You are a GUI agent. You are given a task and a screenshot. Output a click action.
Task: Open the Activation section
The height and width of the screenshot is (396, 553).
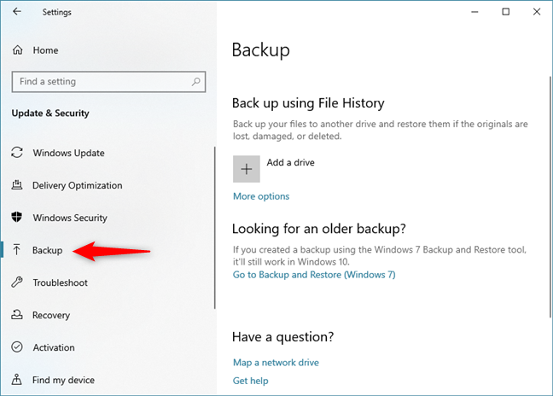[x=54, y=347]
